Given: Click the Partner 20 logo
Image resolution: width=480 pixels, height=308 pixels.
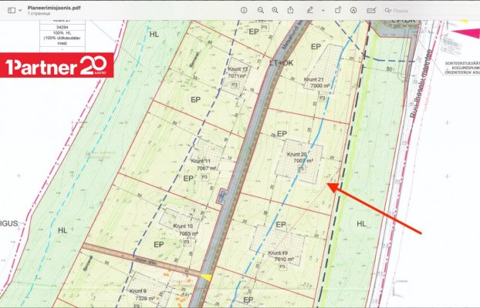Looking at the screenshot, I should point(58,68).
